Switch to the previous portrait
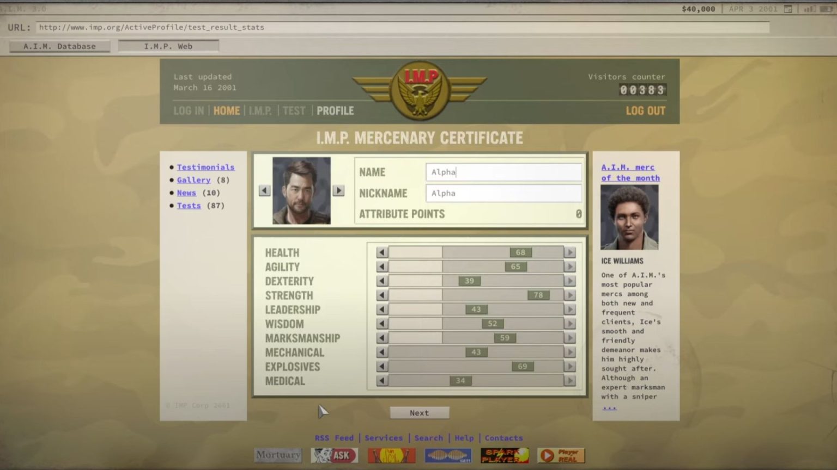The height and width of the screenshot is (470, 837). point(264,190)
